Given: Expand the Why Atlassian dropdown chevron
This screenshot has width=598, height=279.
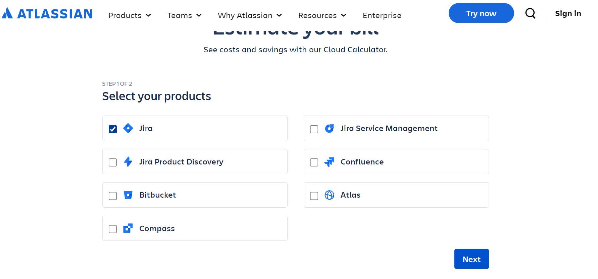Looking at the screenshot, I should coord(279,15).
